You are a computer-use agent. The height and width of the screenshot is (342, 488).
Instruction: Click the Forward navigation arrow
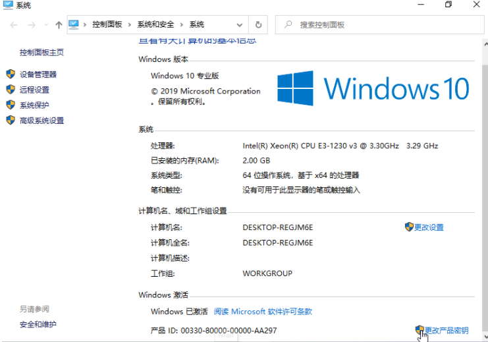tap(32, 25)
